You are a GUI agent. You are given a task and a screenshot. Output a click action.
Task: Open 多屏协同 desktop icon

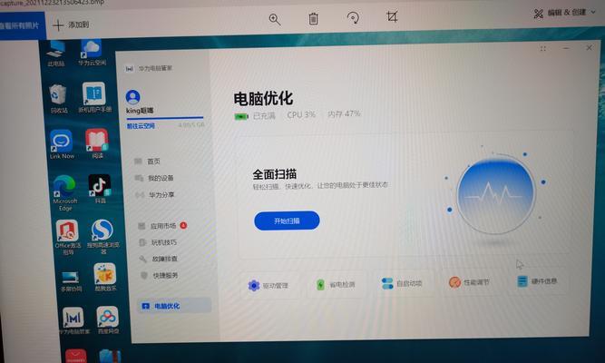pos(71,280)
